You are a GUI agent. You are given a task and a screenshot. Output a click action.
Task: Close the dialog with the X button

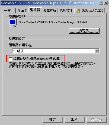106,3
